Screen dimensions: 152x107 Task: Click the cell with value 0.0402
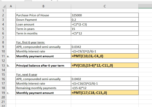tap(105, 79)
